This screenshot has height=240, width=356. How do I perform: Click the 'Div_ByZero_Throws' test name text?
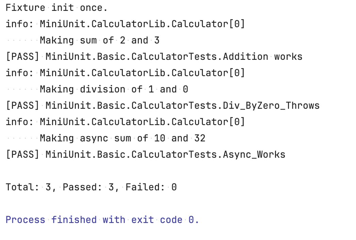point(271,106)
